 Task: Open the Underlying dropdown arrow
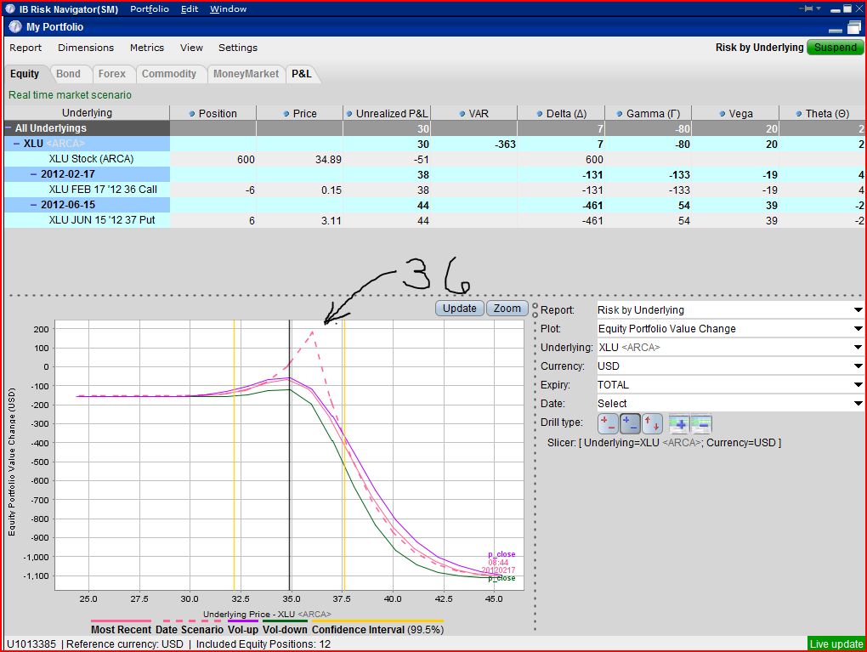(x=858, y=348)
